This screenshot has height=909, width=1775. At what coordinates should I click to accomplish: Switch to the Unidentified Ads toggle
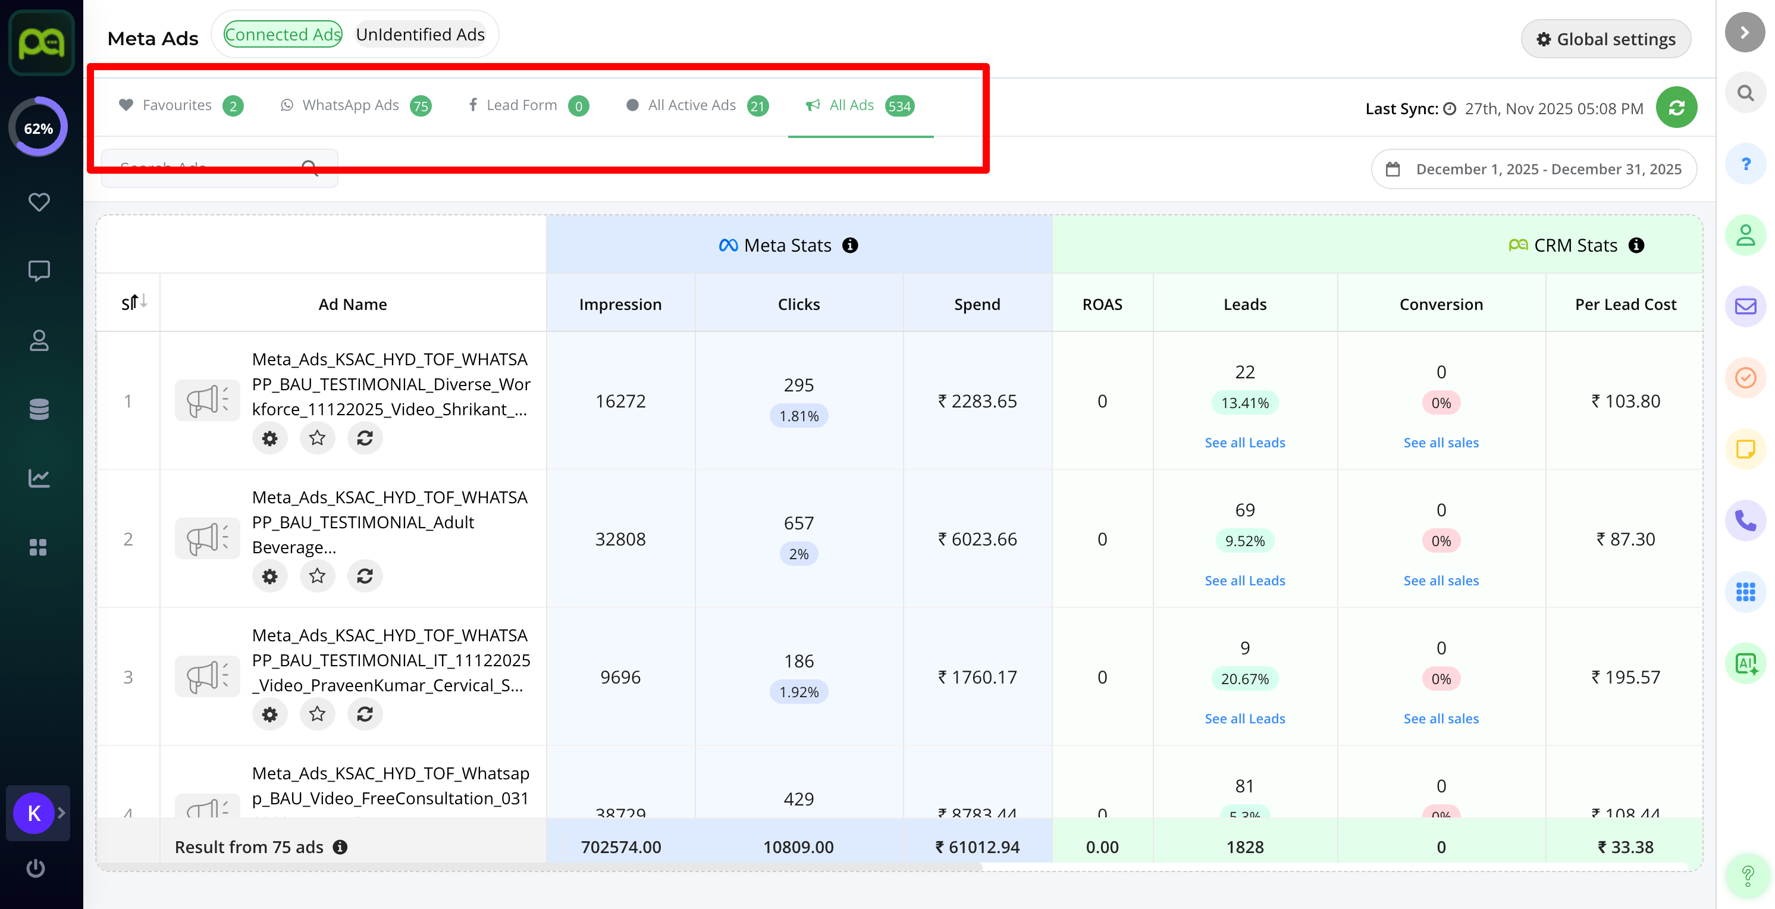tap(421, 35)
